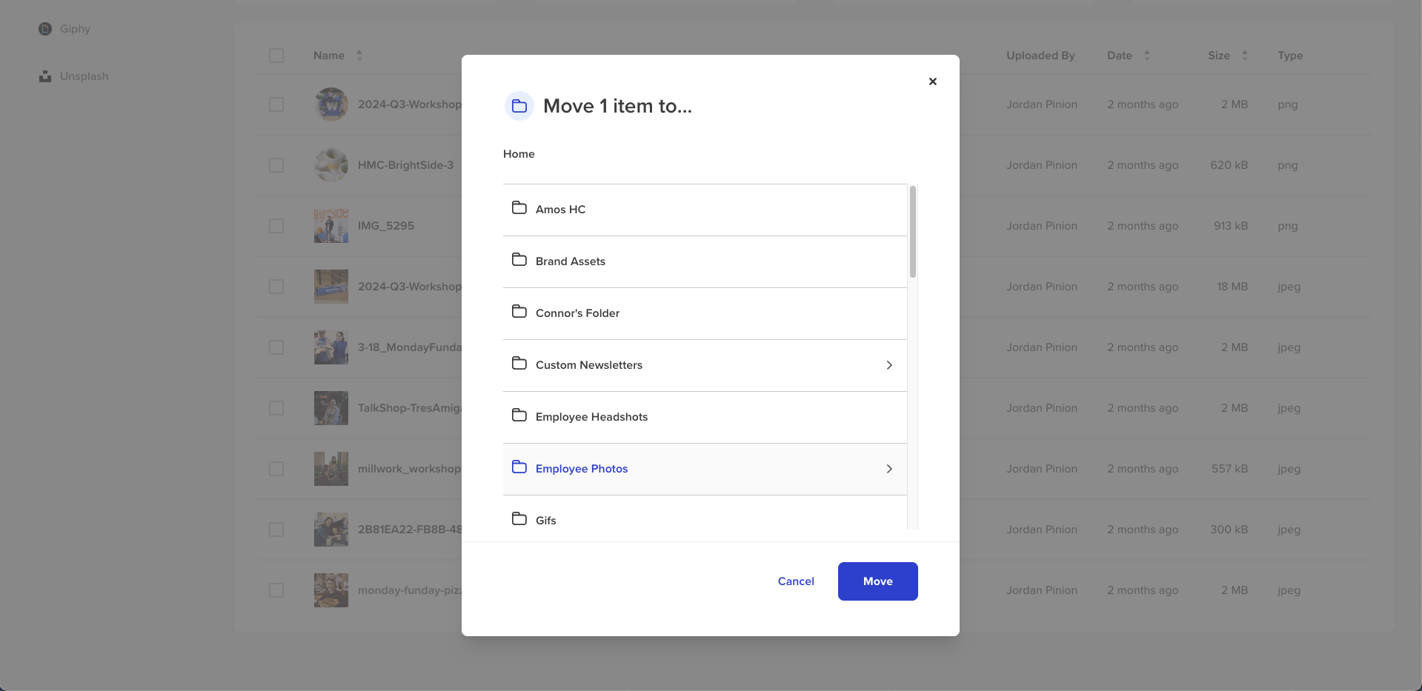Open the IMG_5295 image thumbnail

pyautogui.click(x=331, y=226)
